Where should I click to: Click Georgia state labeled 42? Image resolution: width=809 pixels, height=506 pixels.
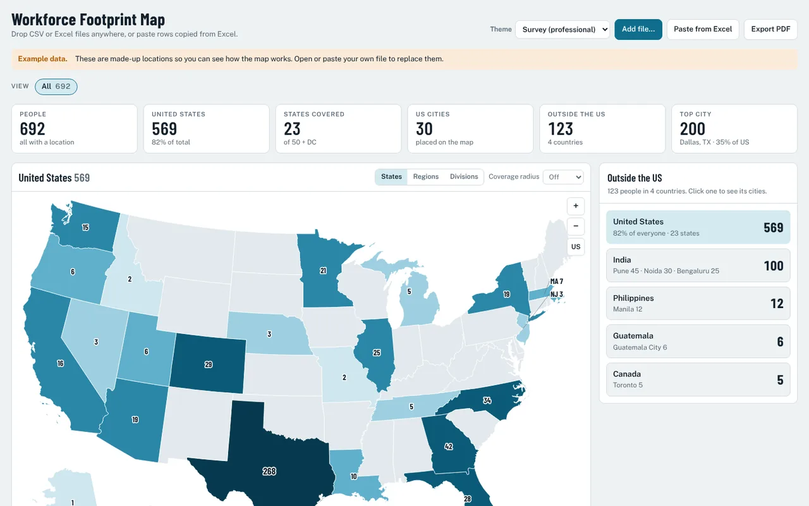[449, 447]
